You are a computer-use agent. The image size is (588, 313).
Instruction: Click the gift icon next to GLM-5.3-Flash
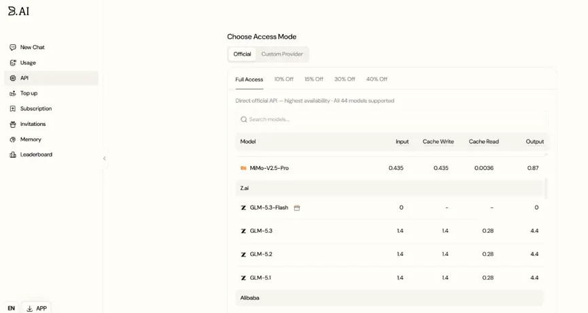pos(297,208)
